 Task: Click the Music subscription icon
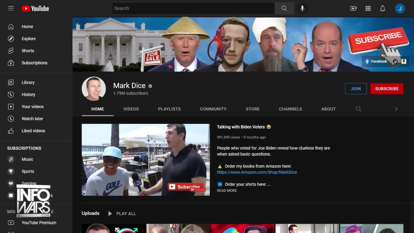11,159
